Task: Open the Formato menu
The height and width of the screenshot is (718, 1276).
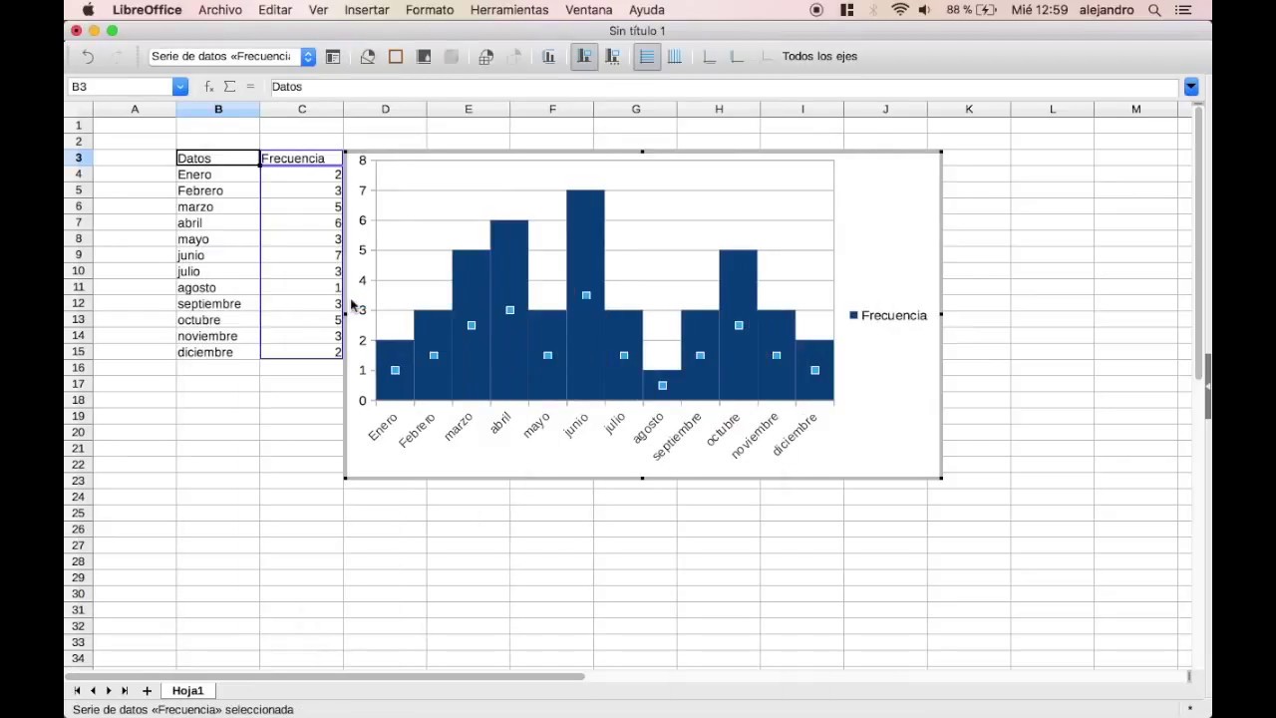Action: point(430,10)
